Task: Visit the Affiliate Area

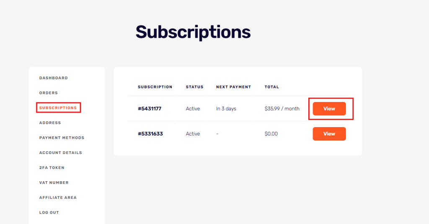Action: (58, 198)
